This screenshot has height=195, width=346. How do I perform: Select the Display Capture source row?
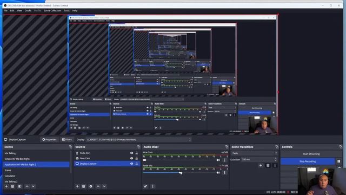coord(107,164)
